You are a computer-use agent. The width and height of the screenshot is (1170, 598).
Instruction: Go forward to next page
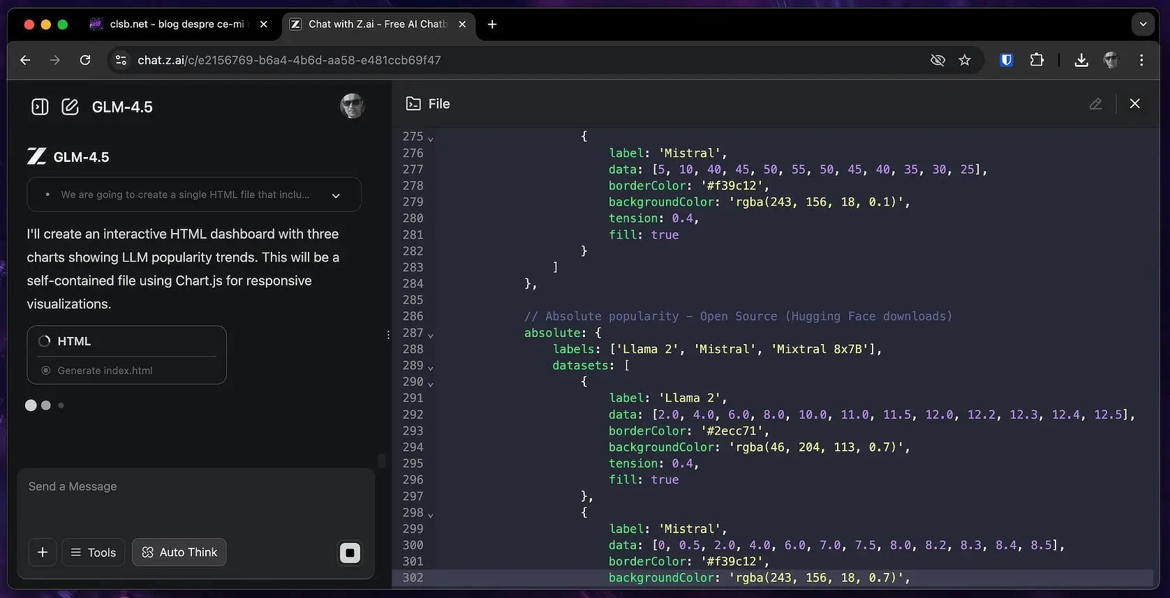click(x=55, y=60)
